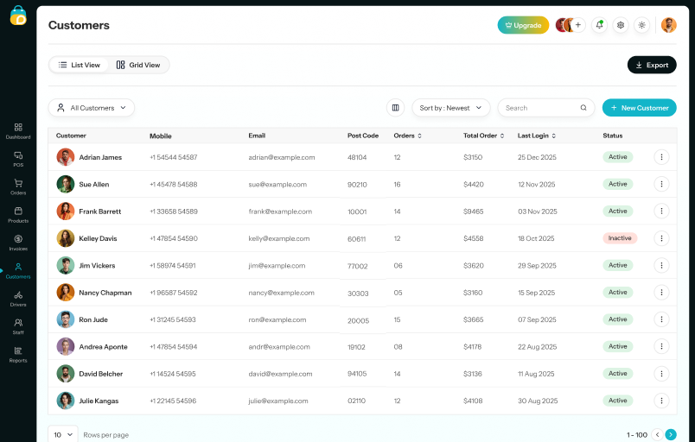The height and width of the screenshot is (442, 695).
Task: Open Reports from the sidebar
Action: pos(18,355)
